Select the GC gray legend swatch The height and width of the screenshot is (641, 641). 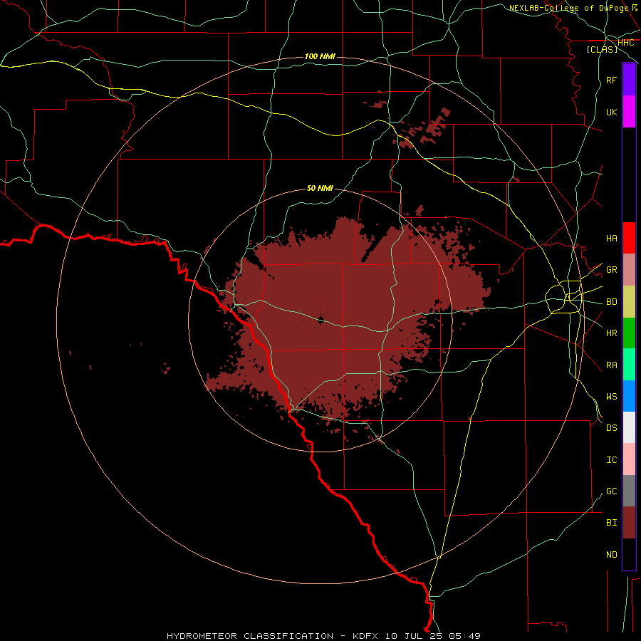click(629, 491)
